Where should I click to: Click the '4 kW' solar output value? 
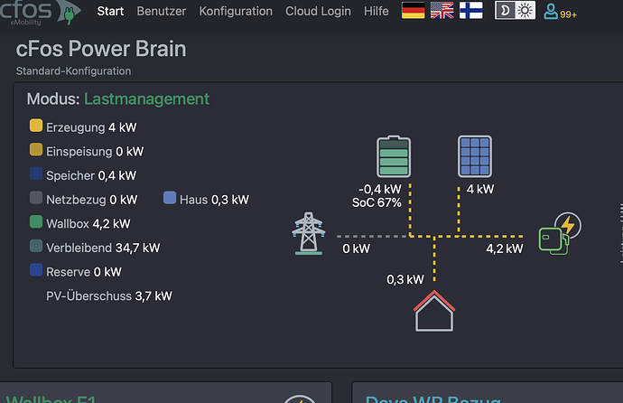pyautogui.click(x=480, y=189)
